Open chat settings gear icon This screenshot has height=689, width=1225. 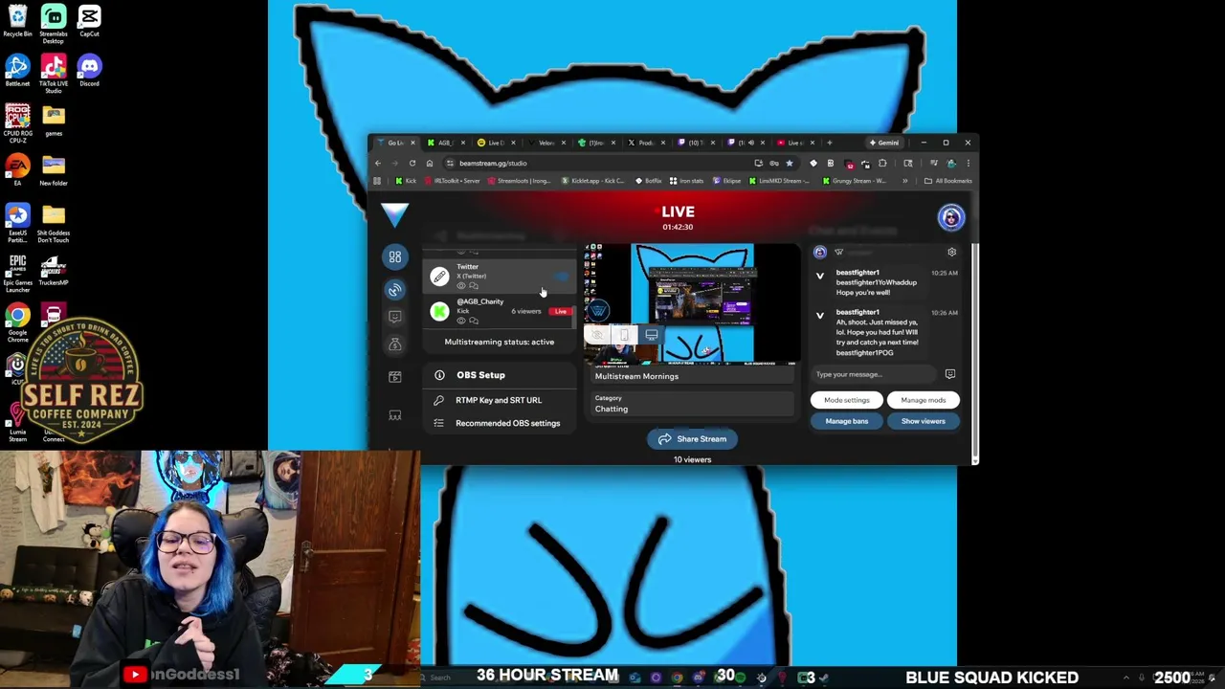coord(951,252)
